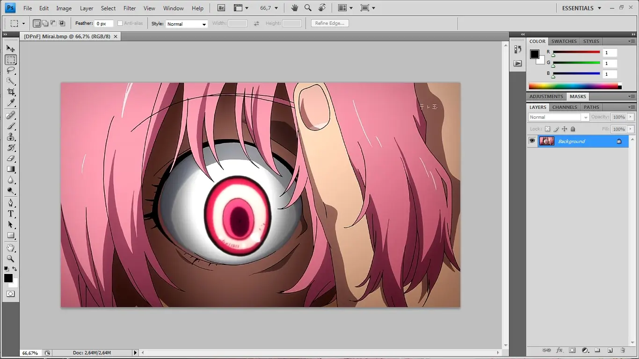
Task: Open the Opacity slider arrow
Action: [x=631, y=117]
